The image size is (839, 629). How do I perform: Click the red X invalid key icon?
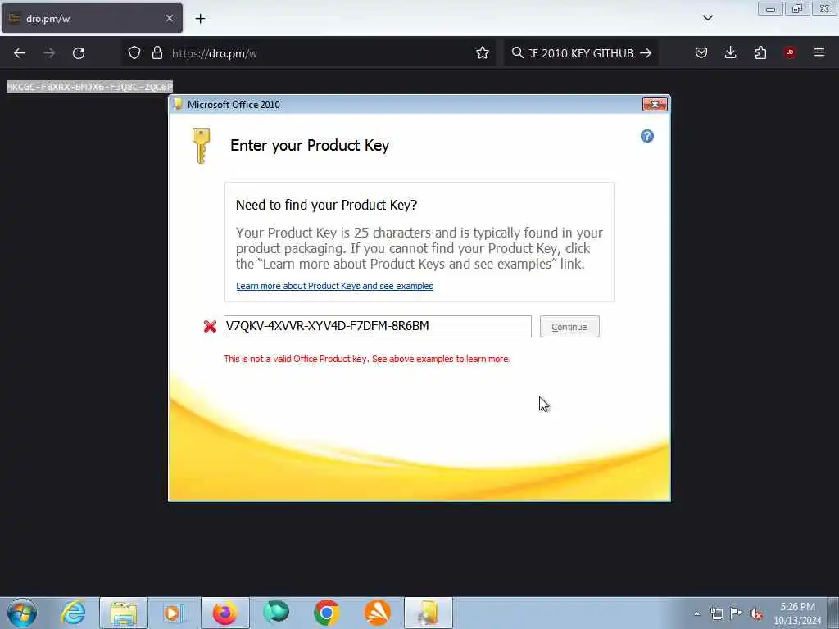210,326
